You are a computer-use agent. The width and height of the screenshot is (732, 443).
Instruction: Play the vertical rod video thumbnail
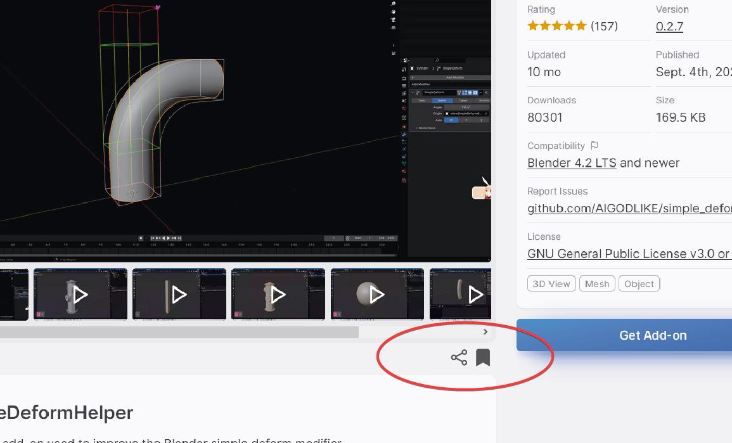point(179,294)
